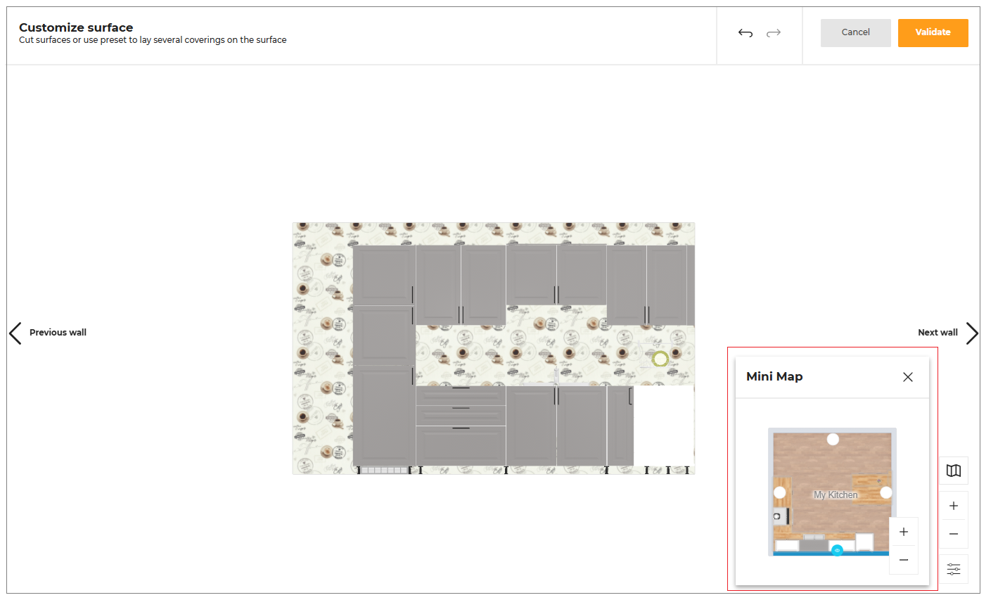This screenshot has width=986, height=600.
Task: Select the left wall marker in Mini Map
Action: [x=780, y=492]
